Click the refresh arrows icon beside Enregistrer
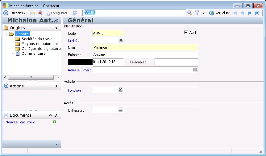 tap(75, 13)
